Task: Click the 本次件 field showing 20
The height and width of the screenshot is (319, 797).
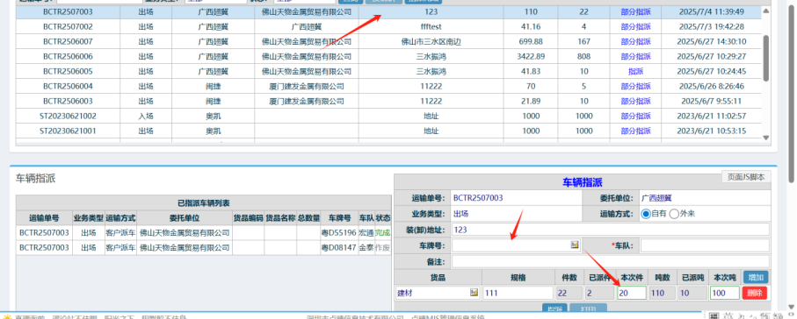Action: pyautogui.click(x=632, y=293)
